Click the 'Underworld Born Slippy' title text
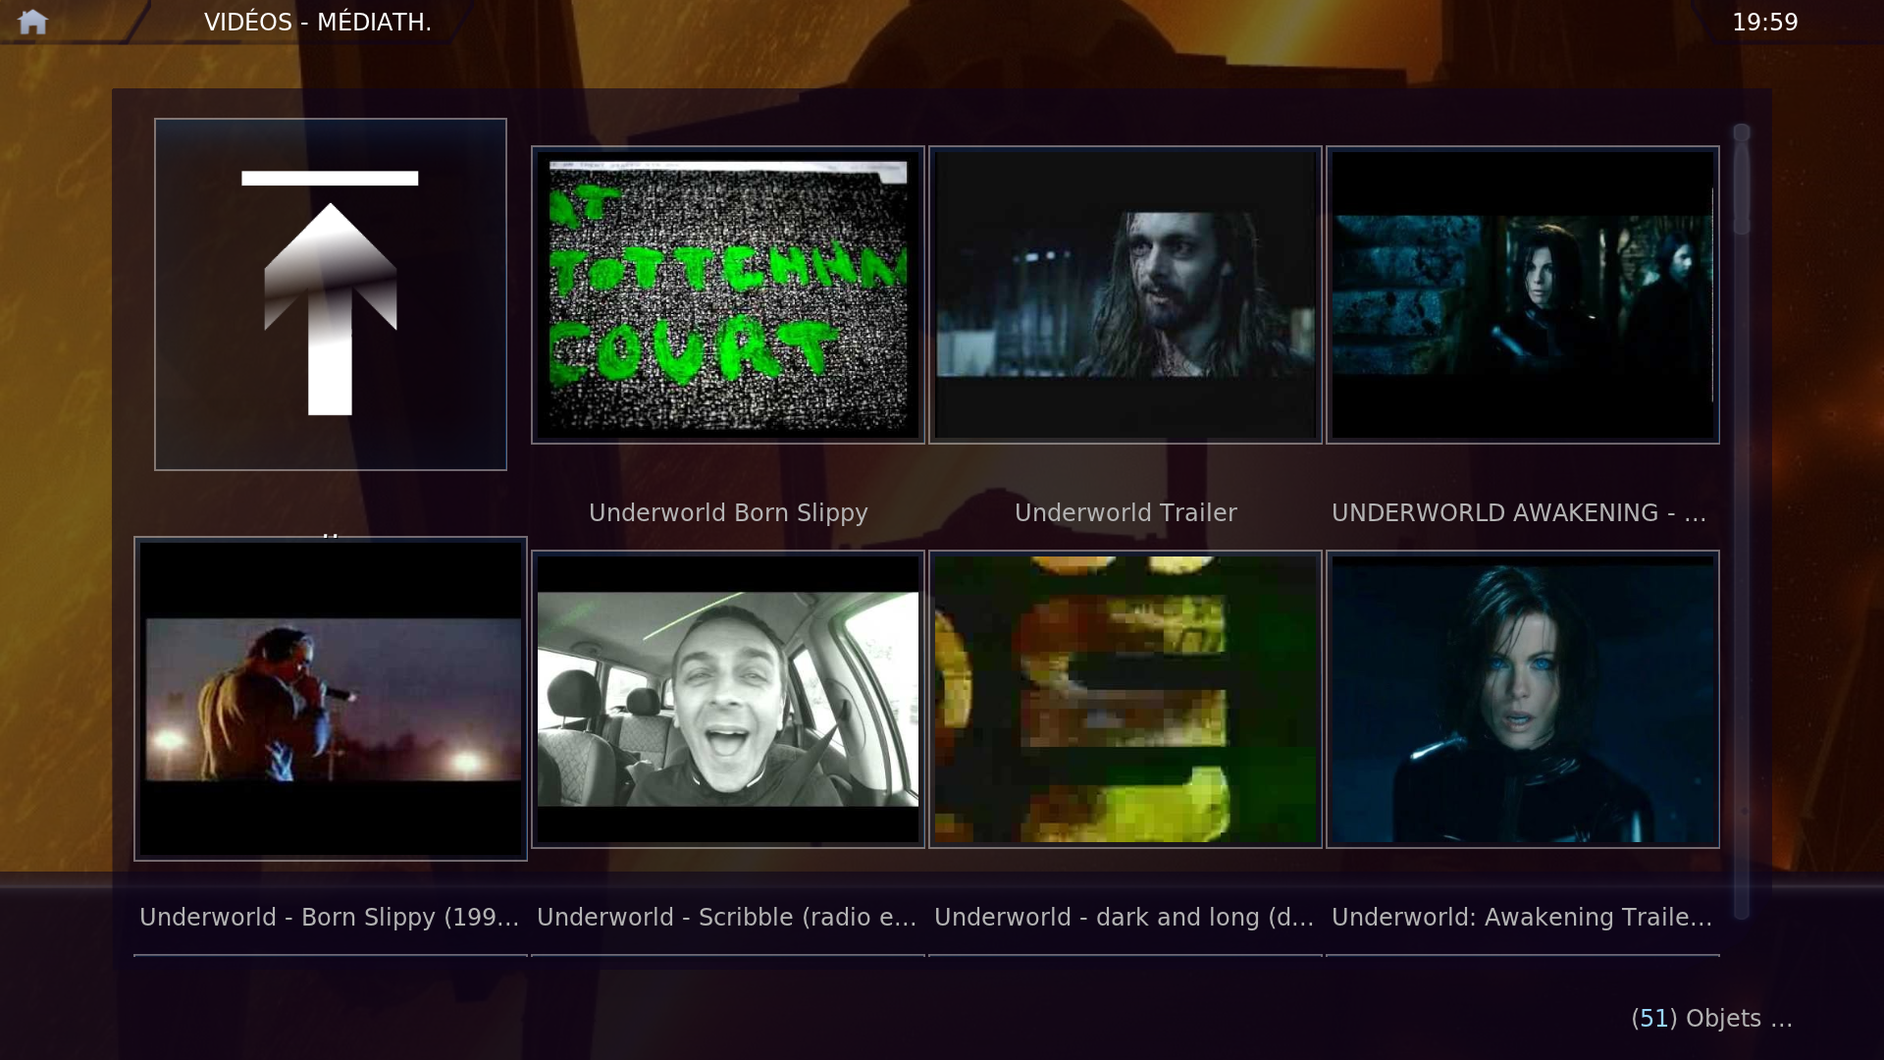 click(728, 513)
